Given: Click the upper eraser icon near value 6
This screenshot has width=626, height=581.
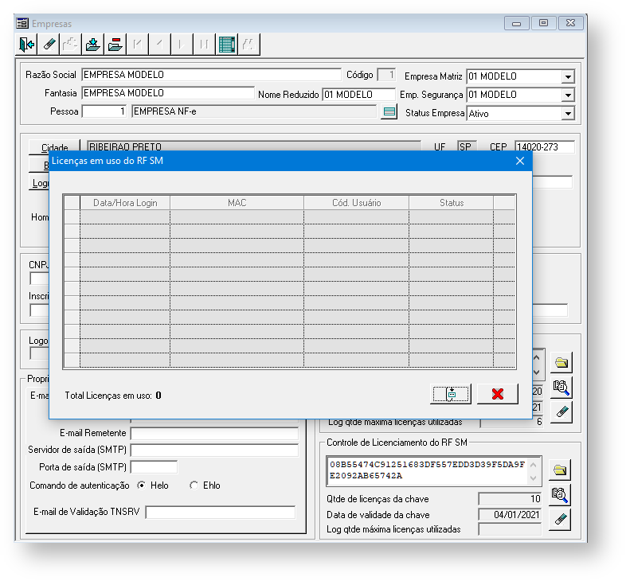Looking at the screenshot, I should click(561, 411).
